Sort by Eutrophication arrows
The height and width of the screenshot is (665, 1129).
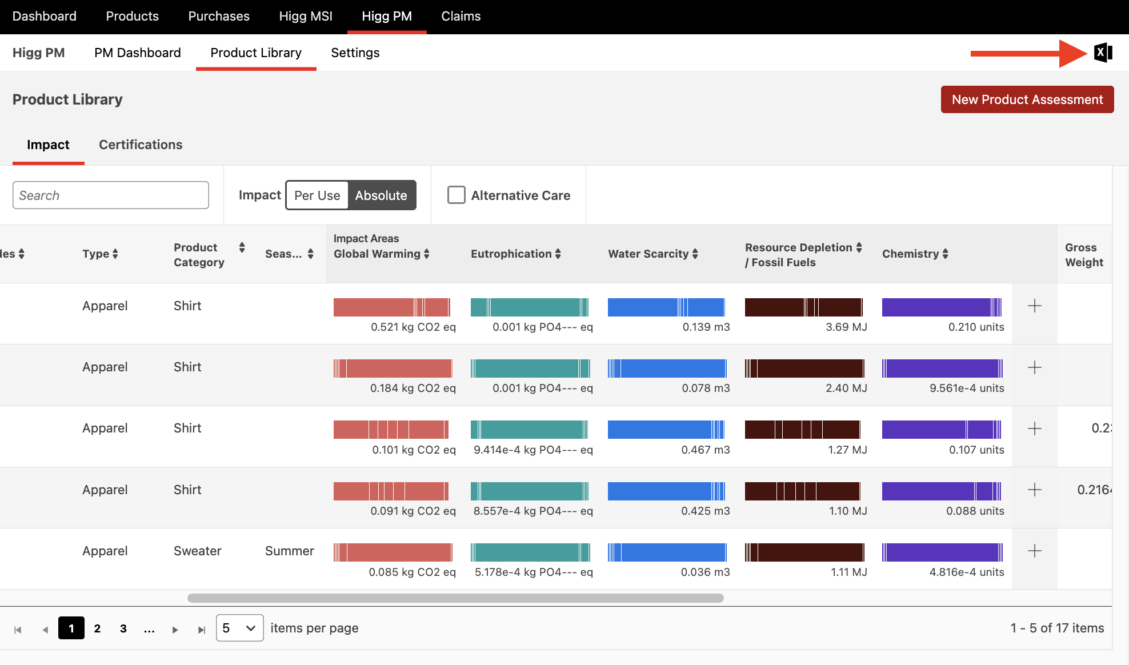coord(558,254)
